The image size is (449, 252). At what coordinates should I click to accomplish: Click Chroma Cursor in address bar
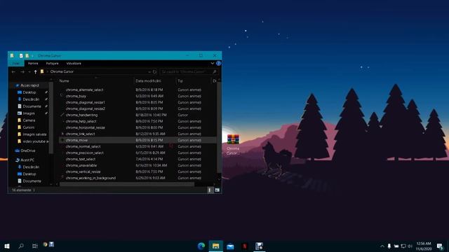click(x=62, y=71)
